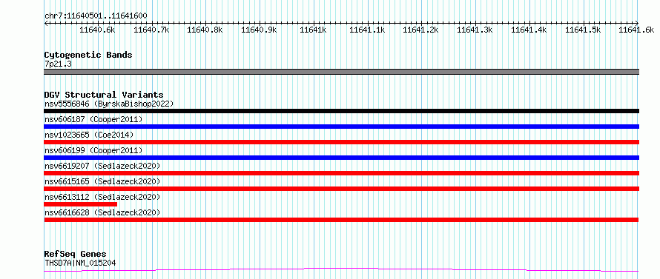Screen dimensions: 660x279
Task: Select the gray 7p21.3 cytogenetic band bar
Action: (x=341, y=72)
